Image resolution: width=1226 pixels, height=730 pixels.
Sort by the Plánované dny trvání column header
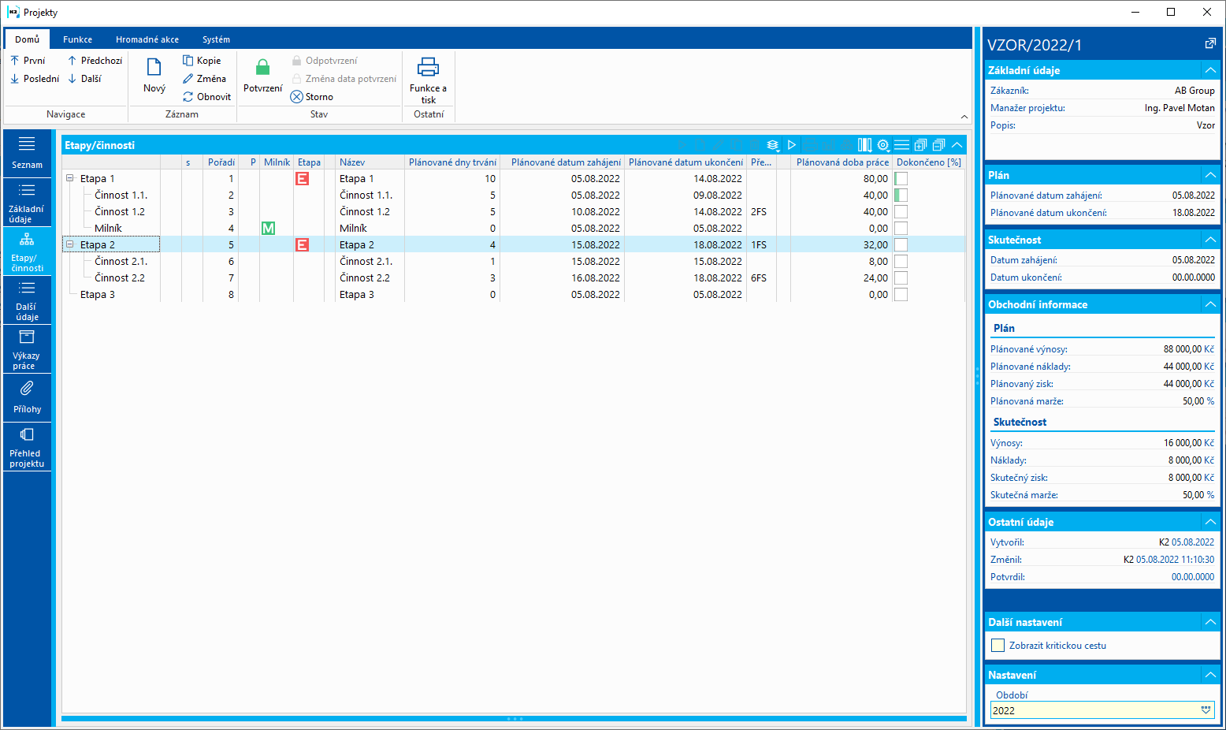click(452, 162)
